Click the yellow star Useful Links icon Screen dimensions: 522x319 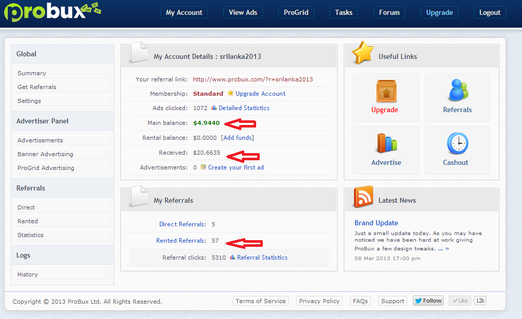click(x=363, y=53)
